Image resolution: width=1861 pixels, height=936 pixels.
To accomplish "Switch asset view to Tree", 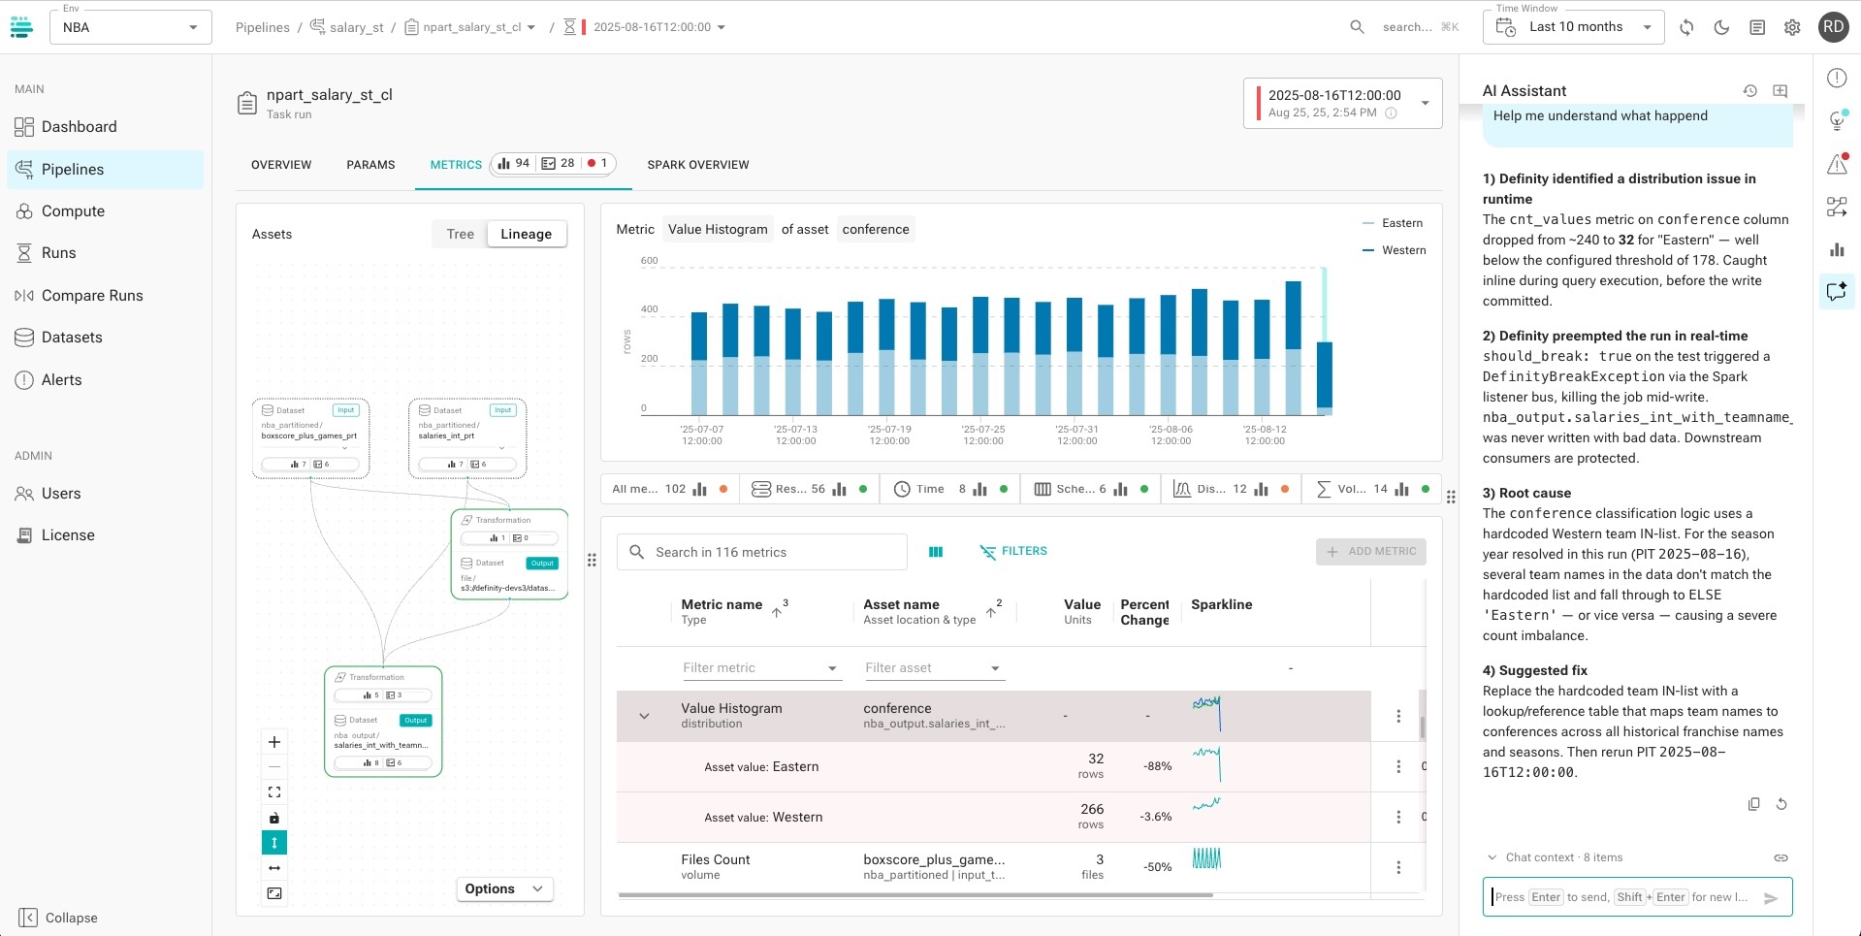I will (460, 234).
